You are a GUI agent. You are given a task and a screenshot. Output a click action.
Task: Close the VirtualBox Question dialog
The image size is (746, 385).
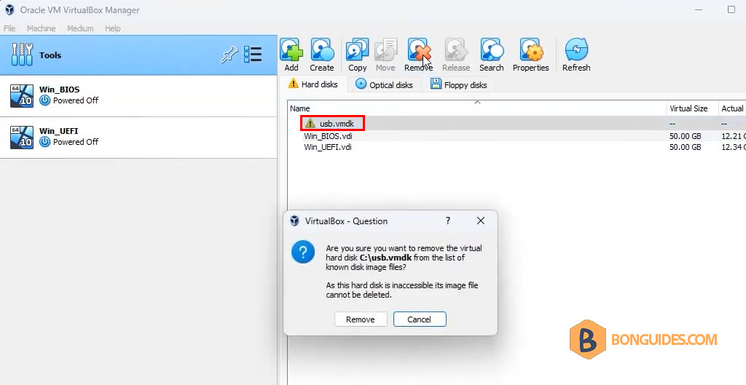pyautogui.click(x=481, y=221)
